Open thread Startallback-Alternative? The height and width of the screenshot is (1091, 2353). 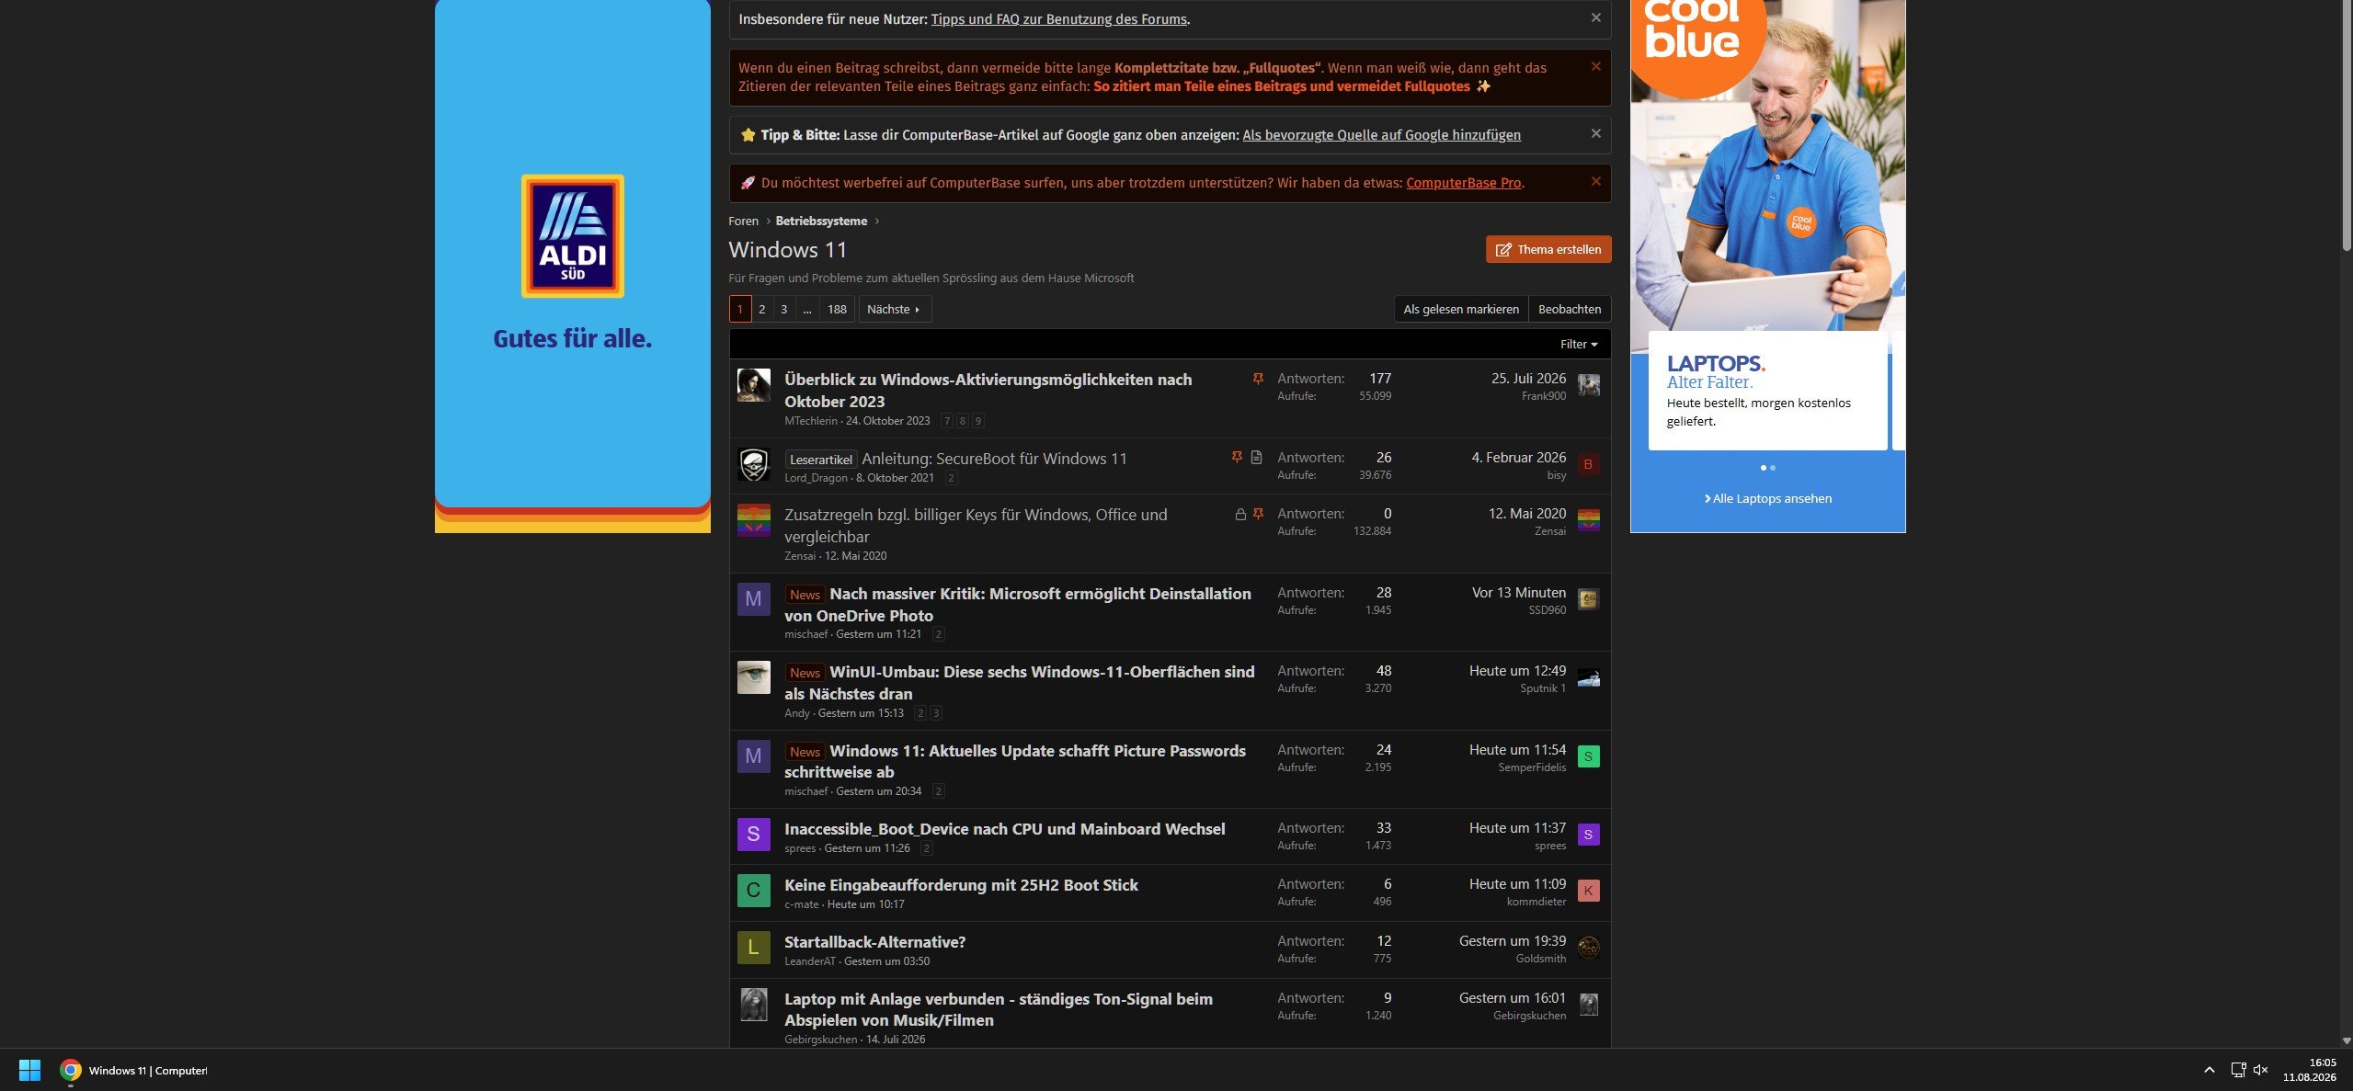click(x=874, y=942)
